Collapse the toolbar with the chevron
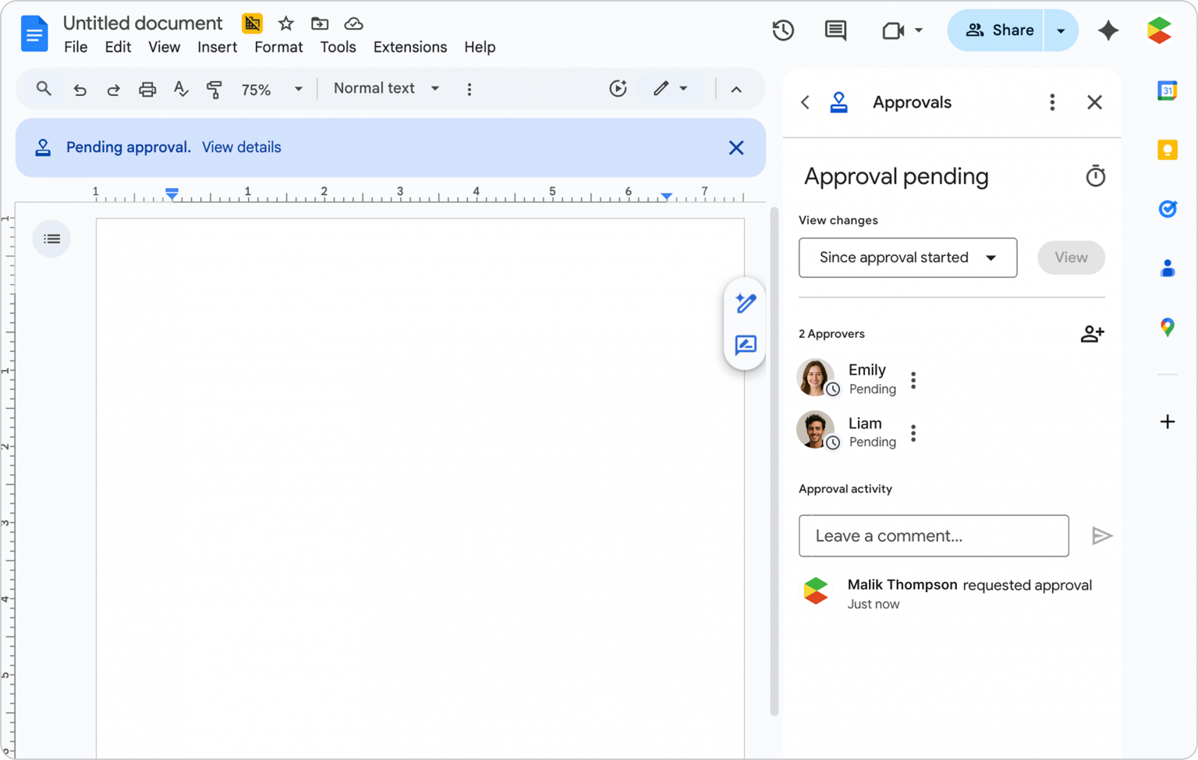The height and width of the screenshot is (760, 1198). click(x=736, y=89)
